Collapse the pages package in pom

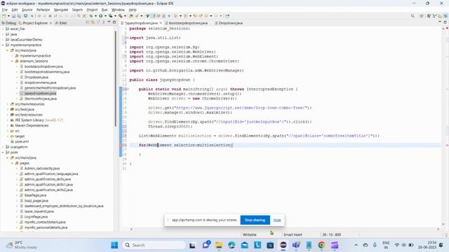[13, 163]
